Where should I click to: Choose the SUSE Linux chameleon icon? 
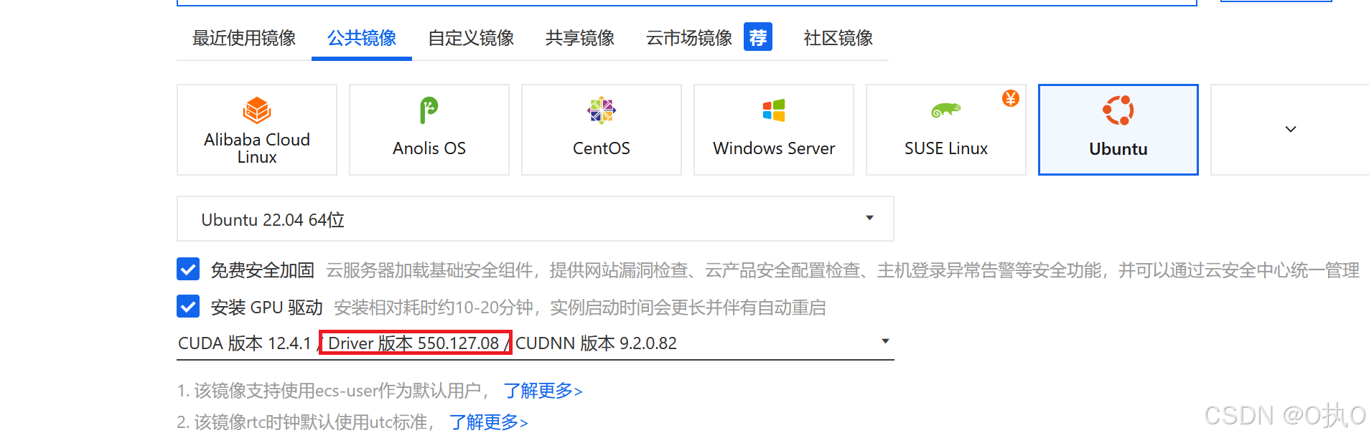(x=945, y=110)
